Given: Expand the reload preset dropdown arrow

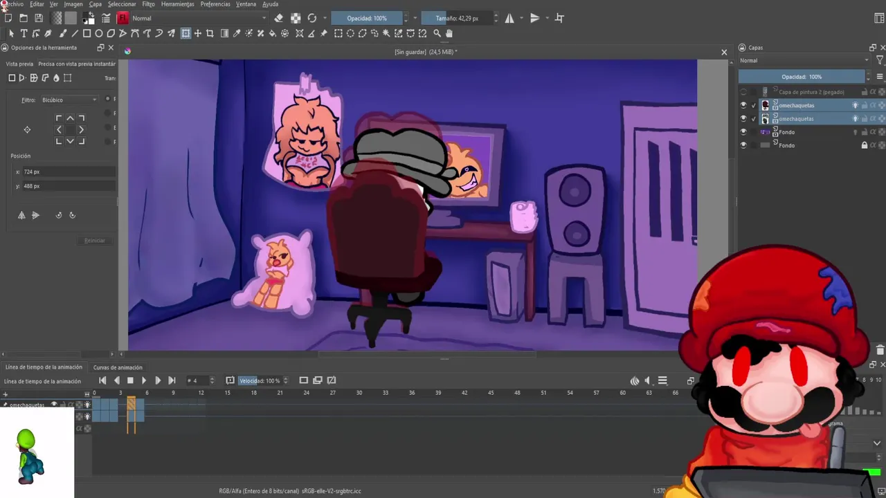Looking at the screenshot, I should click(325, 18).
